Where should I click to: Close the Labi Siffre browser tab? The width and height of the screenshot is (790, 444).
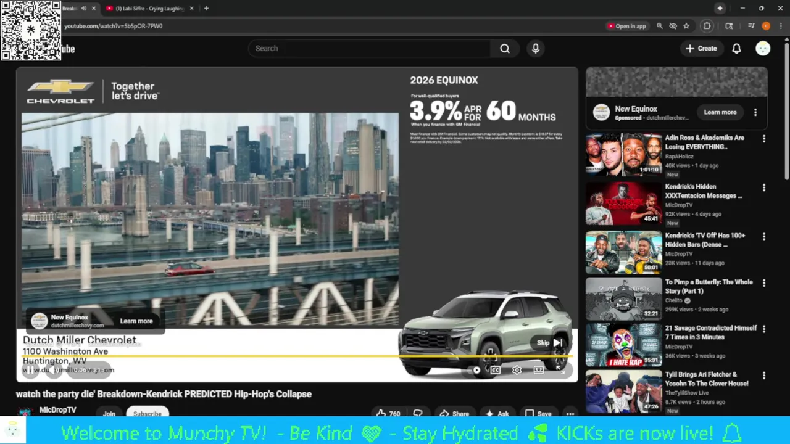(191, 9)
